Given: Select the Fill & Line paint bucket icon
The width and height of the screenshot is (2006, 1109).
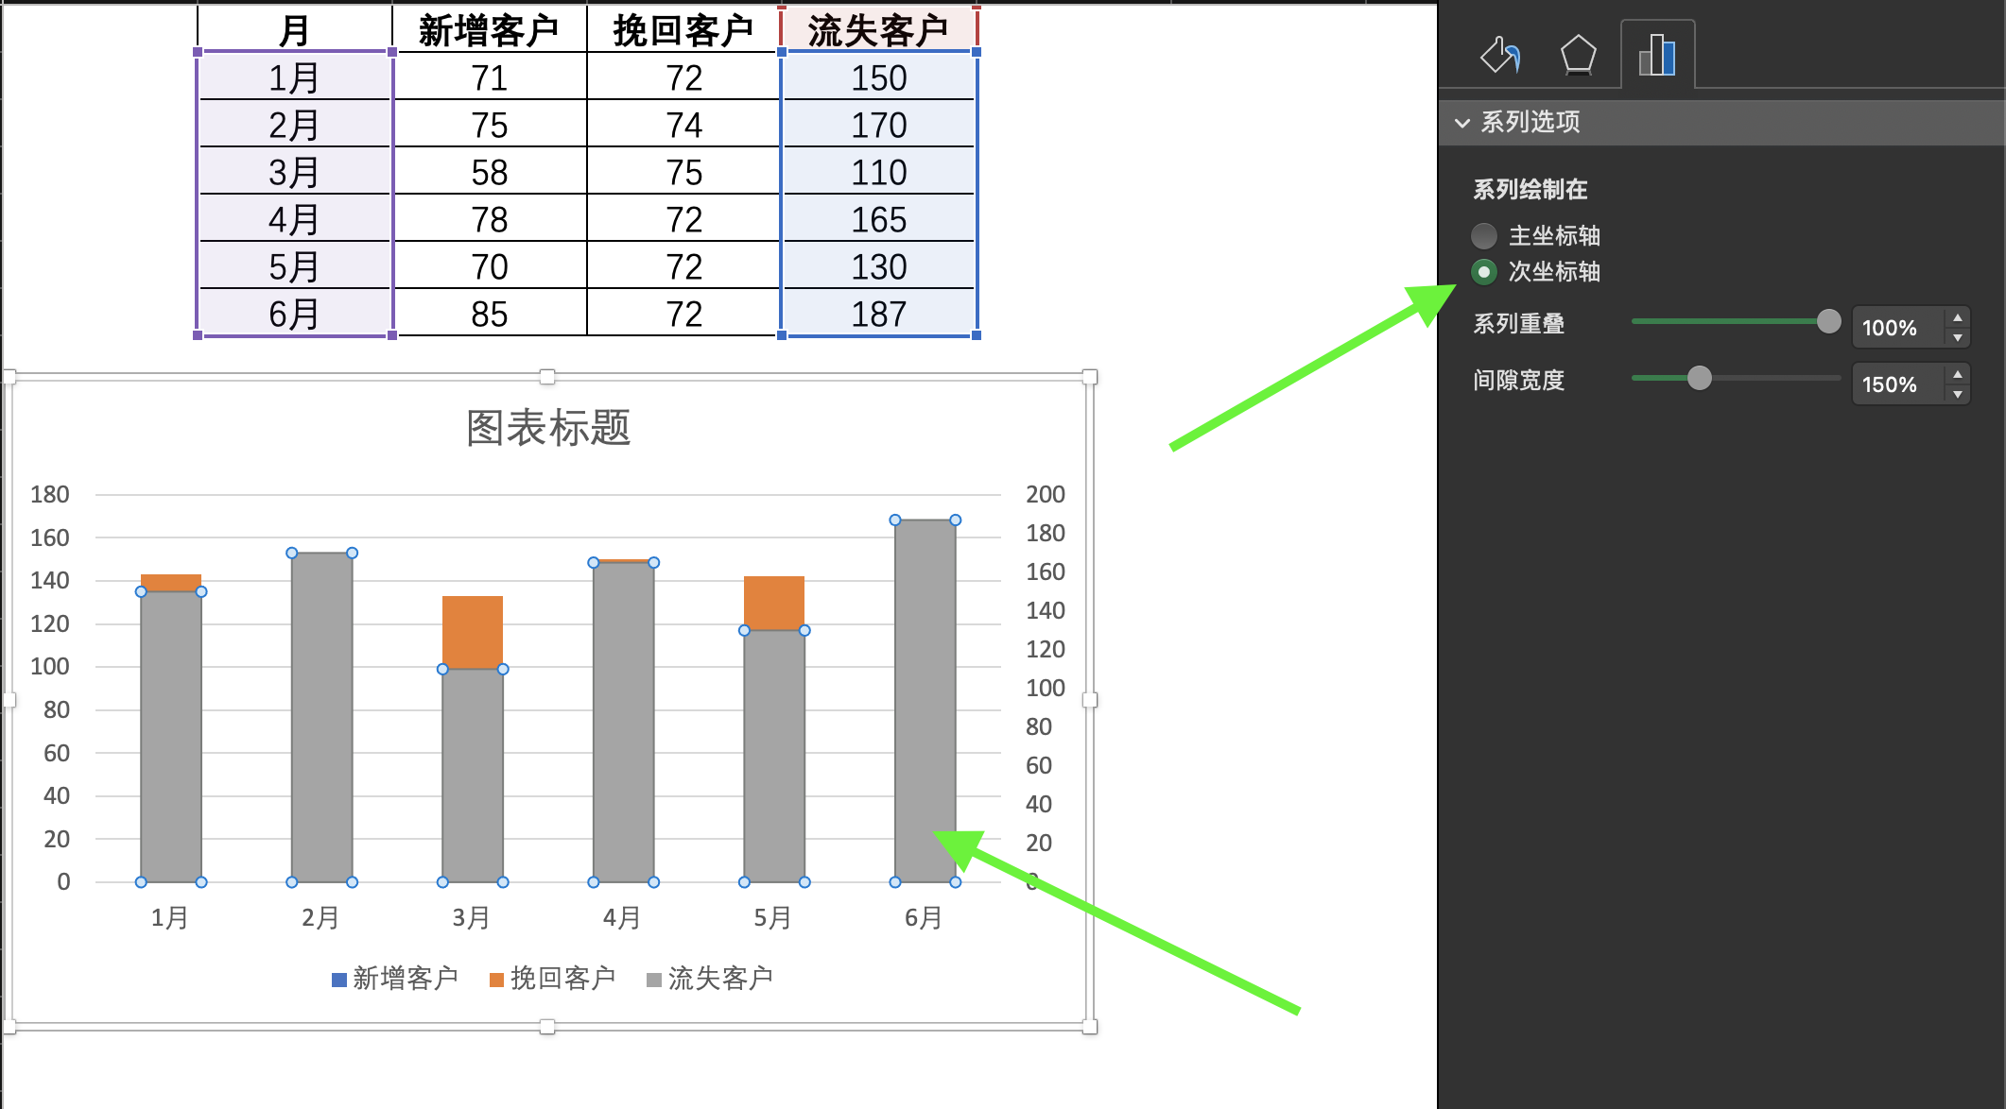Looking at the screenshot, I should pyautogui.click(x=1501, y=54).
